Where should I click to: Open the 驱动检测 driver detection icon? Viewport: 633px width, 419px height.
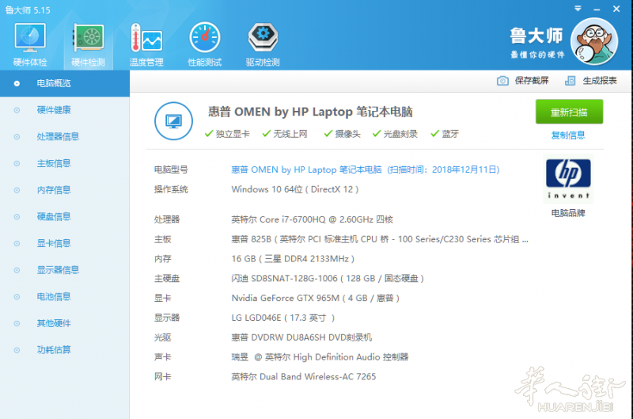[263, 44]
